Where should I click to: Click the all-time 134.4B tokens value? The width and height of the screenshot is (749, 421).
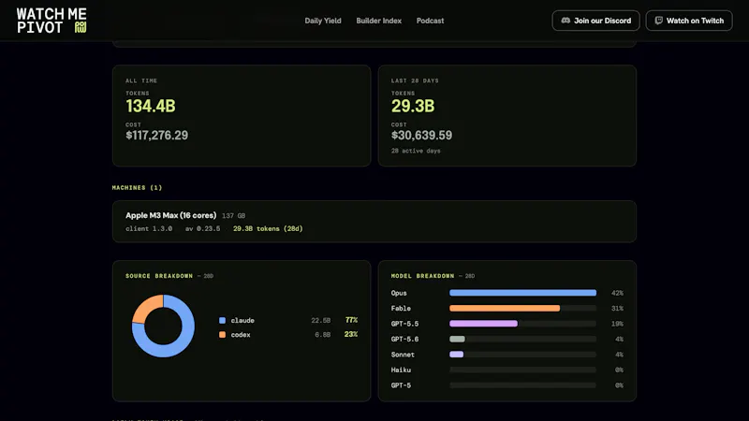pyautogui.click(x=151, y=106)
